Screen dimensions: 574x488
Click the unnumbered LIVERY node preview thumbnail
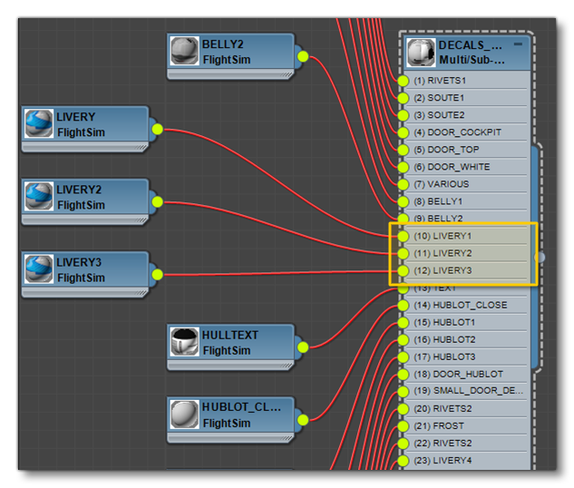(x=39, y=124)
